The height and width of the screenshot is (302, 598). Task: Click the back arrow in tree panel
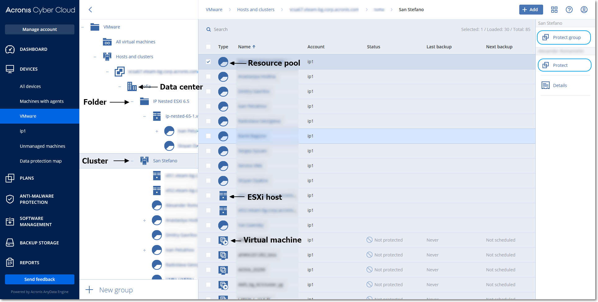pyautogui.click(x=90, y=10)
